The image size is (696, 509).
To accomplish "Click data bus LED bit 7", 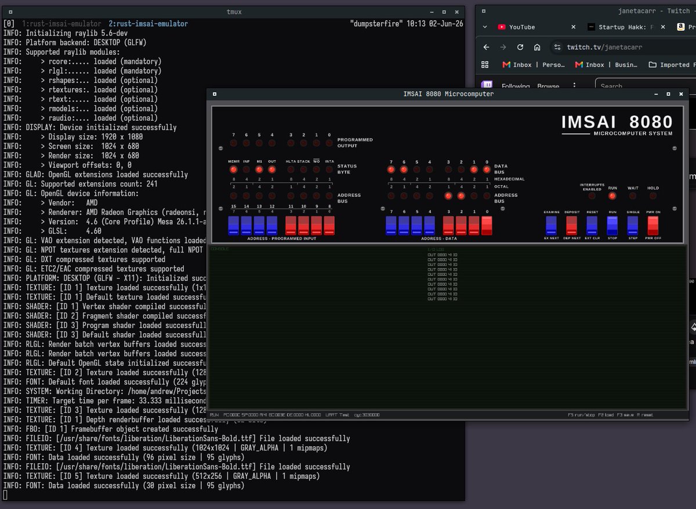I will [391, 169].
